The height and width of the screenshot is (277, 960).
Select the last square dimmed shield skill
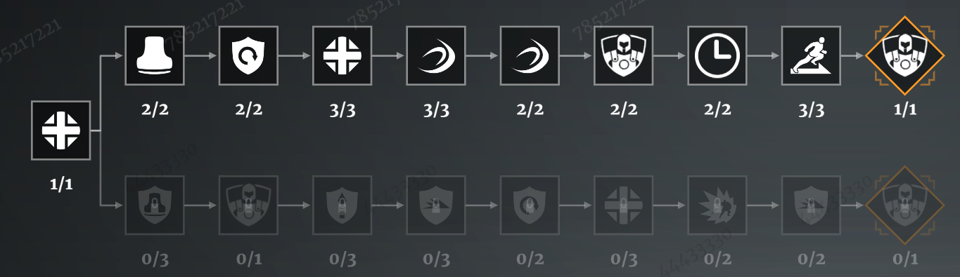tap(812, 205)
